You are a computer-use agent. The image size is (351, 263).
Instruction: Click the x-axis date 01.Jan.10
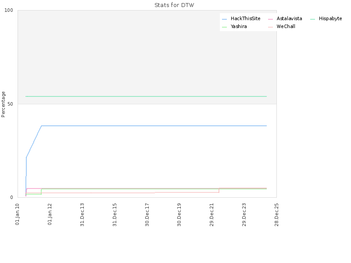point(18,214)
